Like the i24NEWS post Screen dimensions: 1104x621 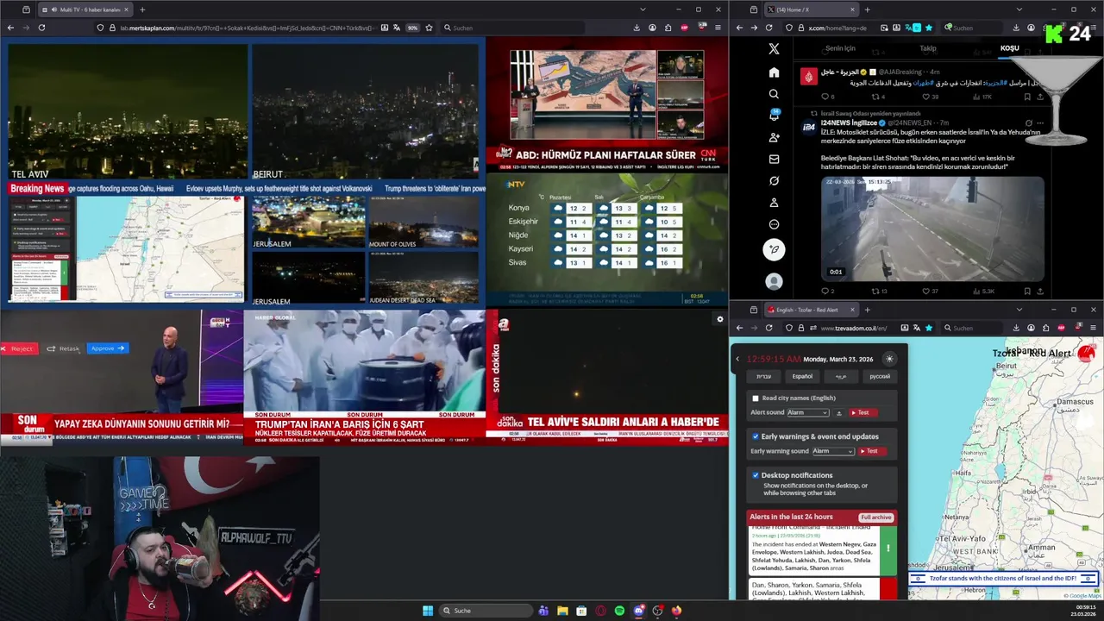point(926,292)
